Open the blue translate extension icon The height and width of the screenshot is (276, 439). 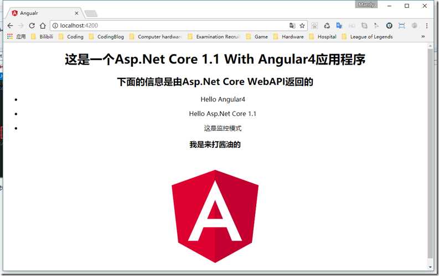click(x=339, y=26)
